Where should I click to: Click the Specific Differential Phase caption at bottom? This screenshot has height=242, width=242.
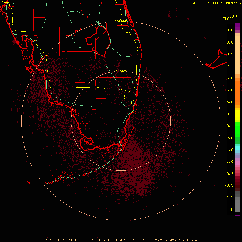pyautogui.click(x=122, y=240)
